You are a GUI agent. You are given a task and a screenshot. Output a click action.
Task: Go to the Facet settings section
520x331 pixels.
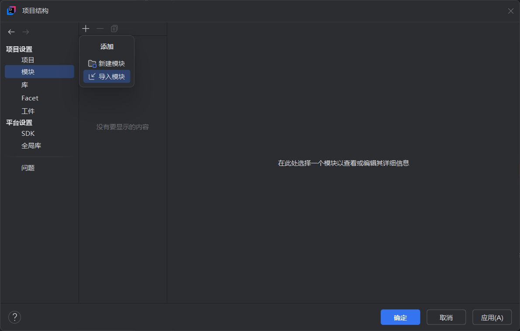[30, 98]
